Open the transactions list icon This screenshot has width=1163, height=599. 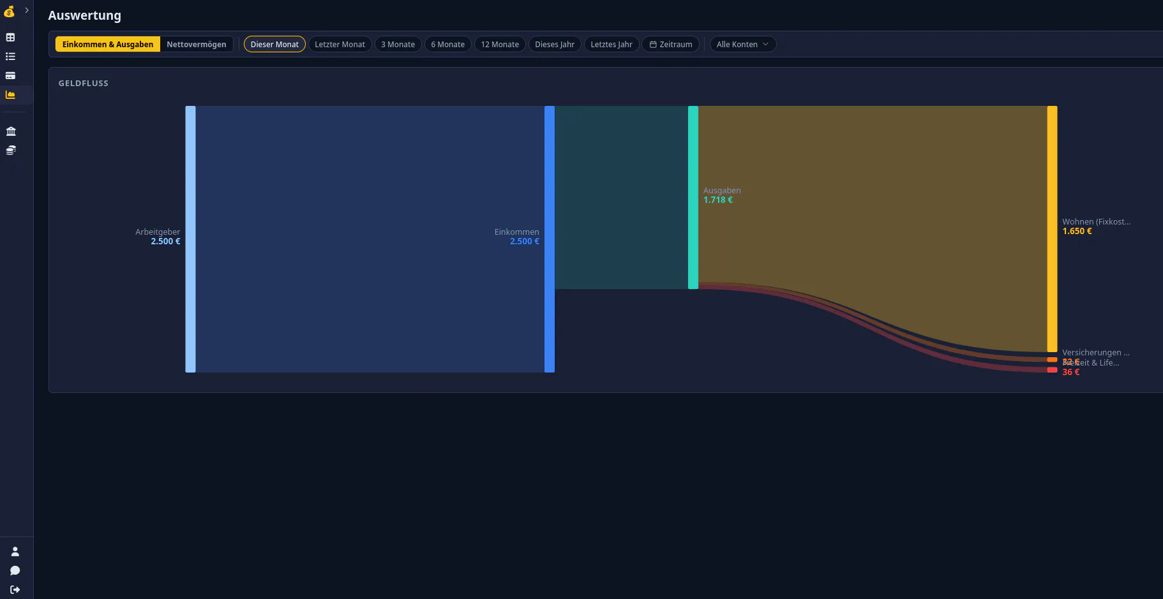[10, 57]
